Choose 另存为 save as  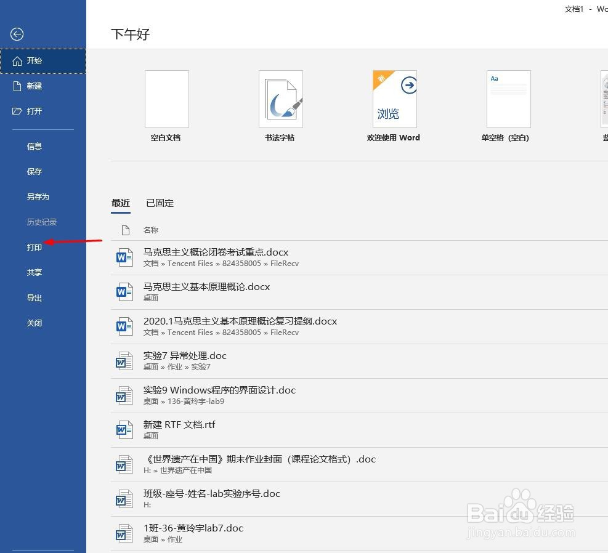[43, 196]
